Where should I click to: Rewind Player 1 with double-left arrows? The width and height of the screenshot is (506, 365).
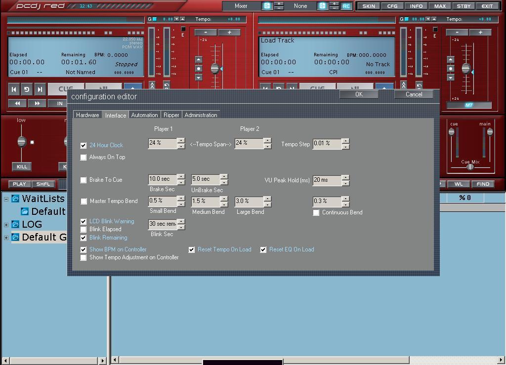(17, 104)
